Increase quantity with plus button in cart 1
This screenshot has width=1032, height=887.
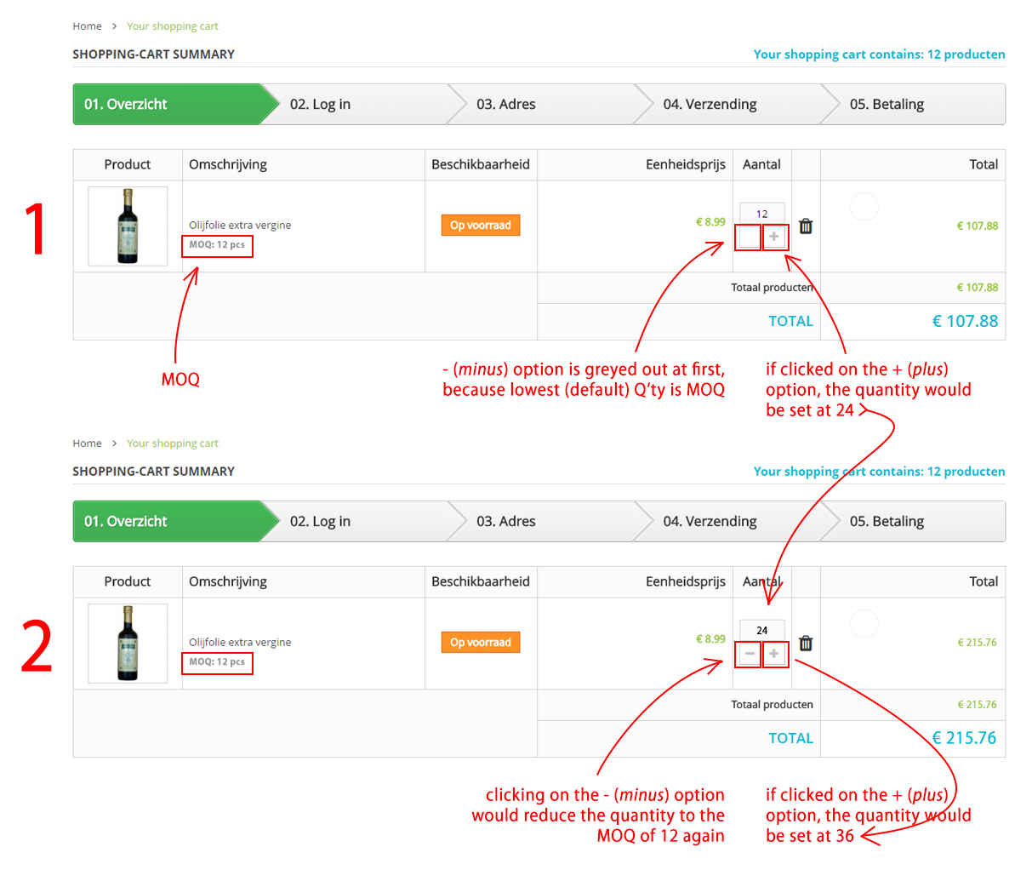tap(773, 236)
